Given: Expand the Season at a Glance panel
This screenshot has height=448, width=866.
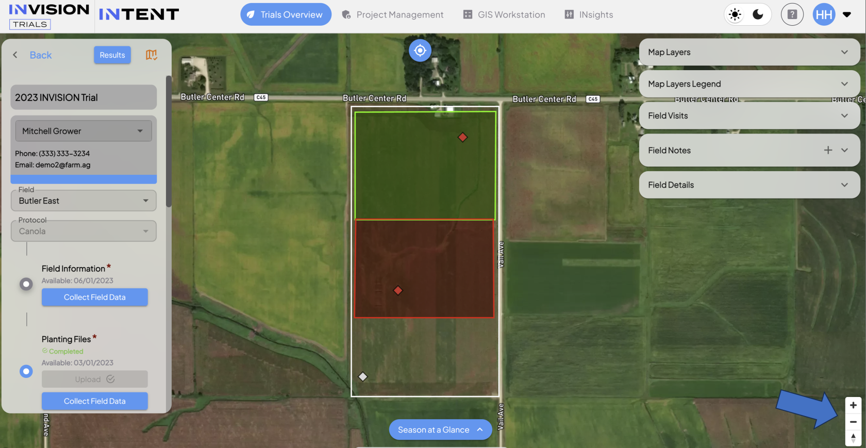Looking at the screenshot, I should pyautogui.click(x=440, y=429).
